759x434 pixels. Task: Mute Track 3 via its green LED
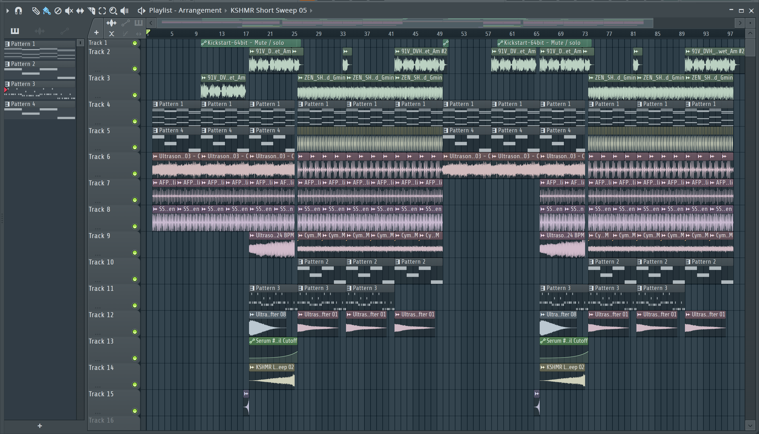pos(135,95)
